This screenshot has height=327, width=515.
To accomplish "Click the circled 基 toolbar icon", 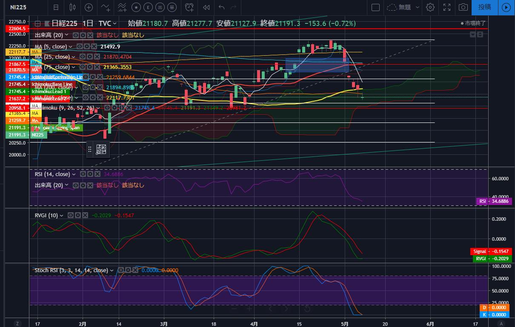I will tap(173, 7).
